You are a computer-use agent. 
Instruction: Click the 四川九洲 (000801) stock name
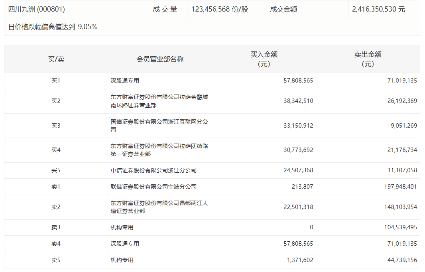tap(37, 9)
